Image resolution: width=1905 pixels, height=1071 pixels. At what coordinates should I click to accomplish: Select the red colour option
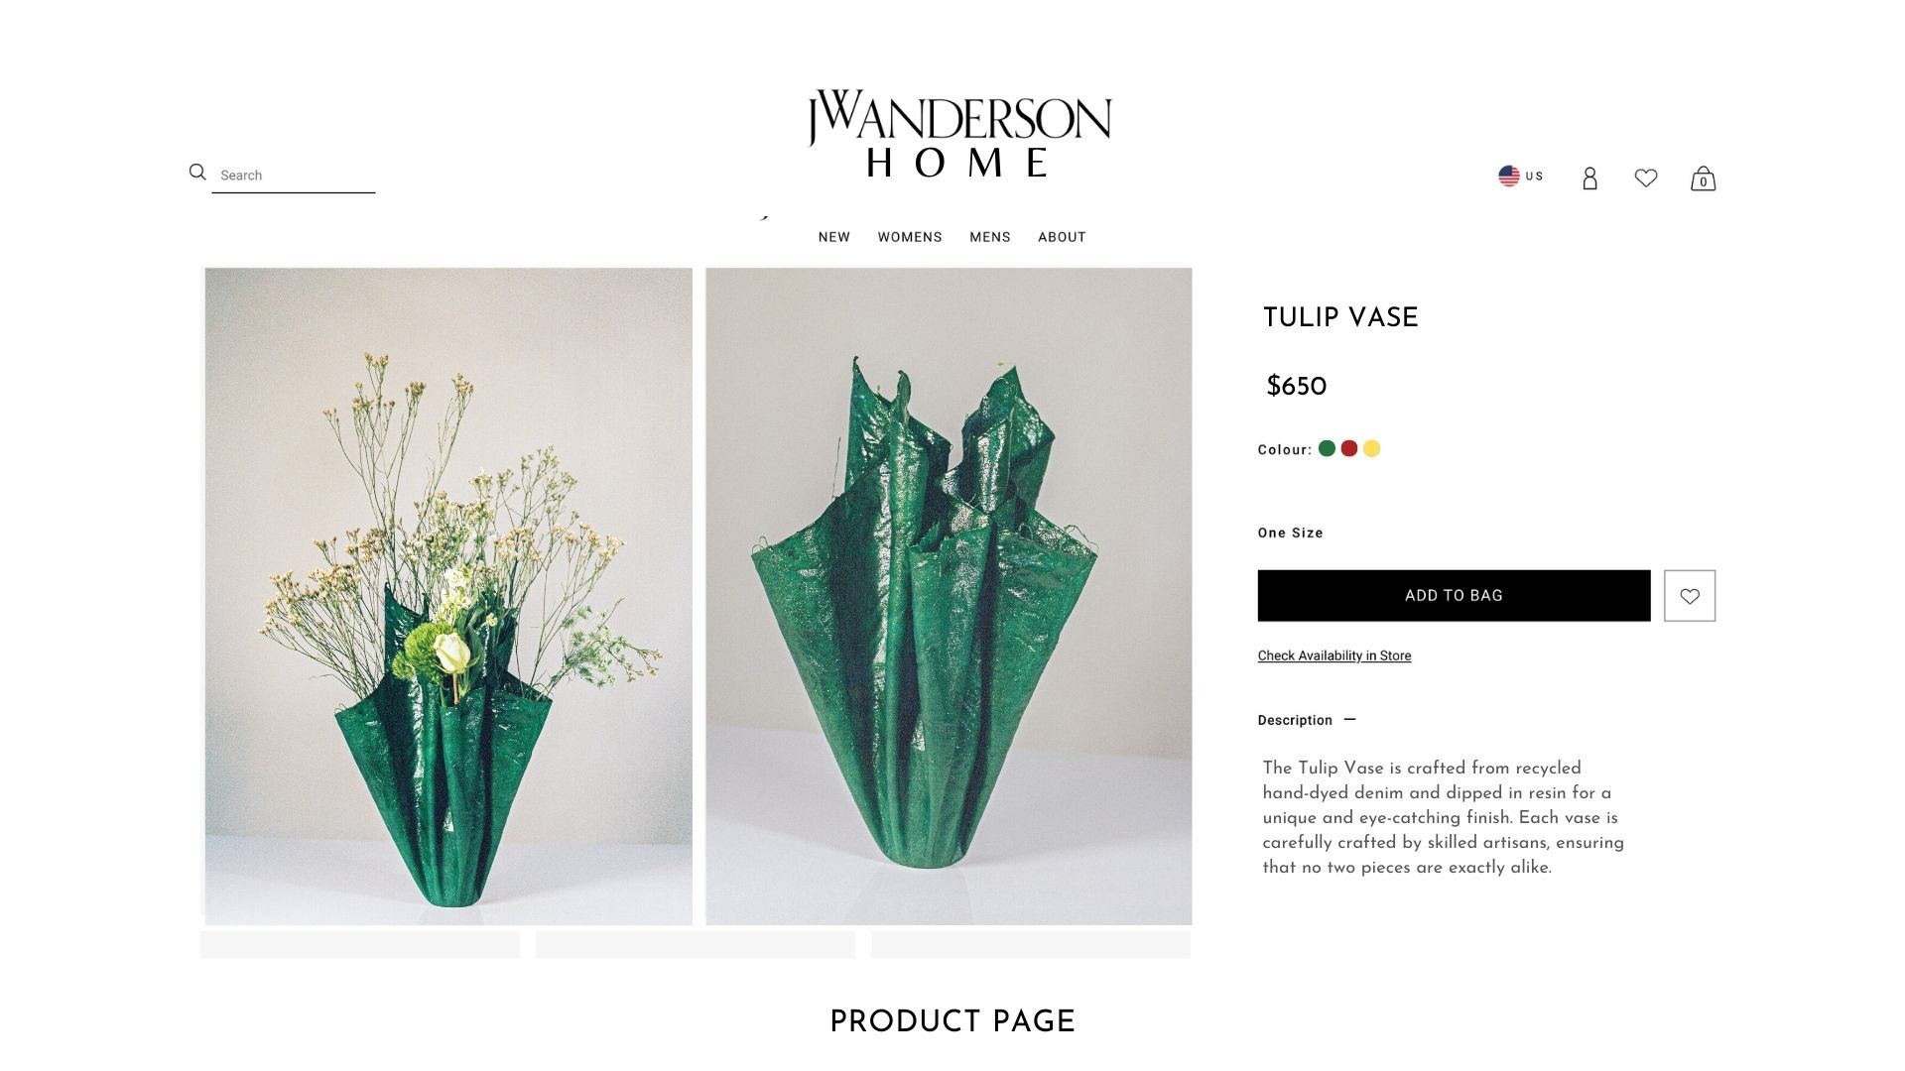(x=1349, y=448)
